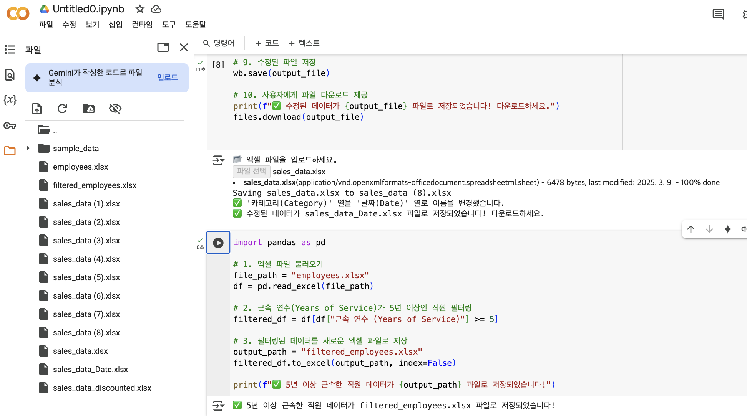Open the find and replace sidebar icon

[10, 75]
